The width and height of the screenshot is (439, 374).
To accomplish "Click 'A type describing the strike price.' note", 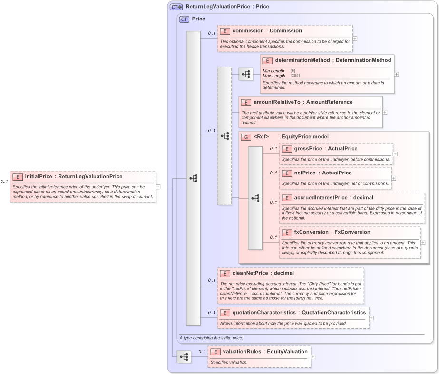I will (211, 338).
